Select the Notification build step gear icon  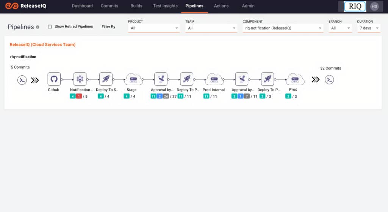[80, 79]
